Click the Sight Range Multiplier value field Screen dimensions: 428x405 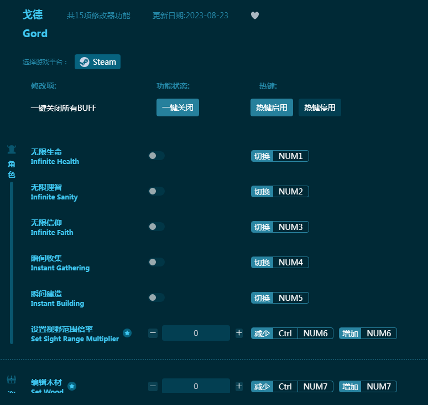[x=196, y=333]
